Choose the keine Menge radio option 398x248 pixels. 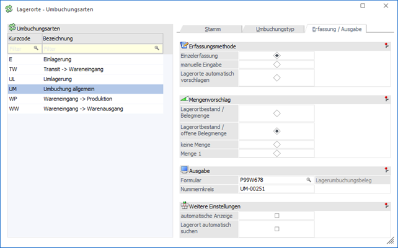[276, 144]
